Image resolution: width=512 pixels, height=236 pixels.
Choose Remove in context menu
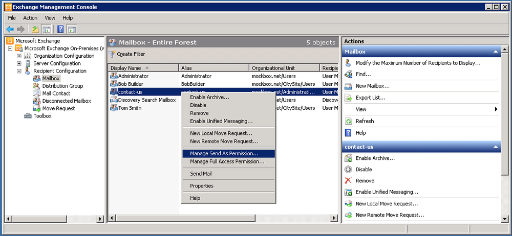(x=228, y=113)
